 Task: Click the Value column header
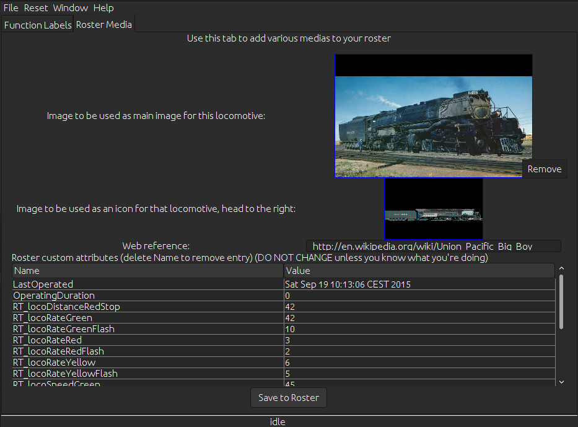419,271
